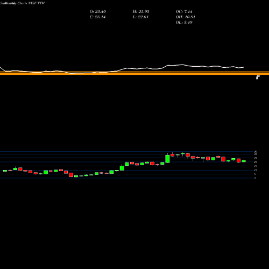Screen dimensions: 269x269
Task: Click the 'L: 22.61' low price value
Action: pos(140,17)
